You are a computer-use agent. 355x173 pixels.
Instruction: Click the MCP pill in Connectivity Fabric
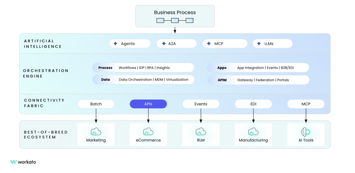click(306, 104)
